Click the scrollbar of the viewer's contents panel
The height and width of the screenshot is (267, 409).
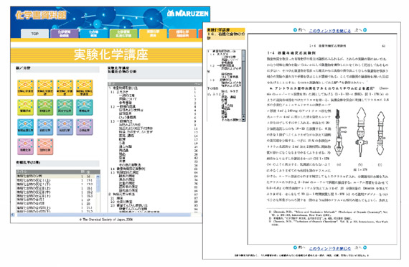point(244,85)
